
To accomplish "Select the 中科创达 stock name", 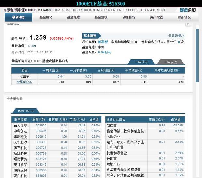I will click(x=20, y=131).
